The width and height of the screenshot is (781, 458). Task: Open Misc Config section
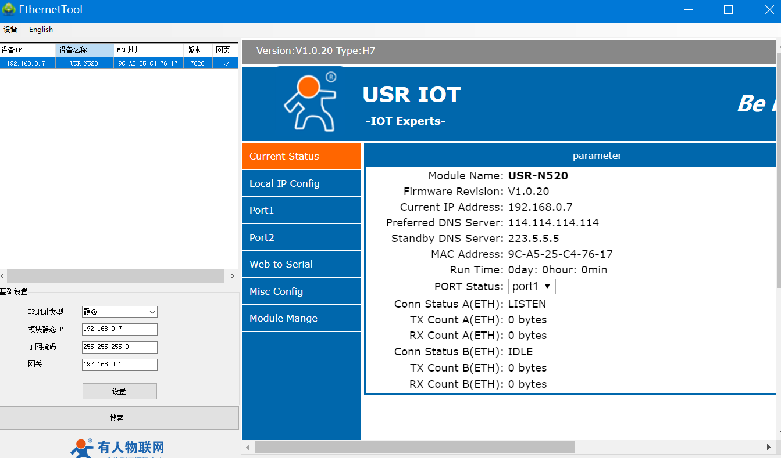[x=301, y=291]
